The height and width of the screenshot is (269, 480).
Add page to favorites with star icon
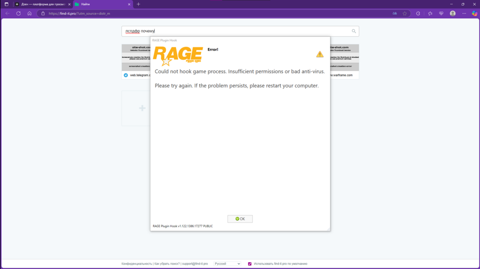(405, 13)
